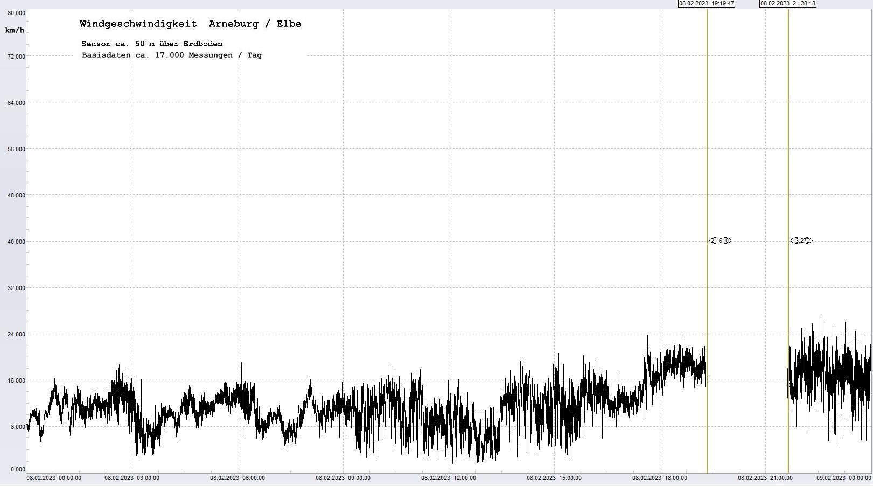This screenshot has height=487, width=873.
Task: Click chart title Windgeschwindigkeit Arneburg / Elbe
Action: coord(190,24)
